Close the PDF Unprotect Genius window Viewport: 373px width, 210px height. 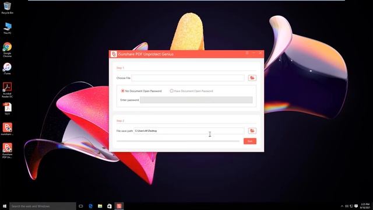[x=261, y=53]
